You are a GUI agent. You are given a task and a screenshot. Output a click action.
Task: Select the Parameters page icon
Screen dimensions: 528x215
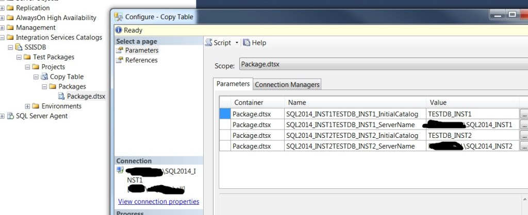tap(120, 50)
